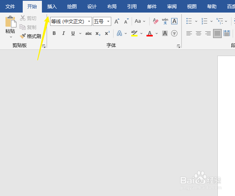Align text left
The image size is (235, 196).
[189, 33]
